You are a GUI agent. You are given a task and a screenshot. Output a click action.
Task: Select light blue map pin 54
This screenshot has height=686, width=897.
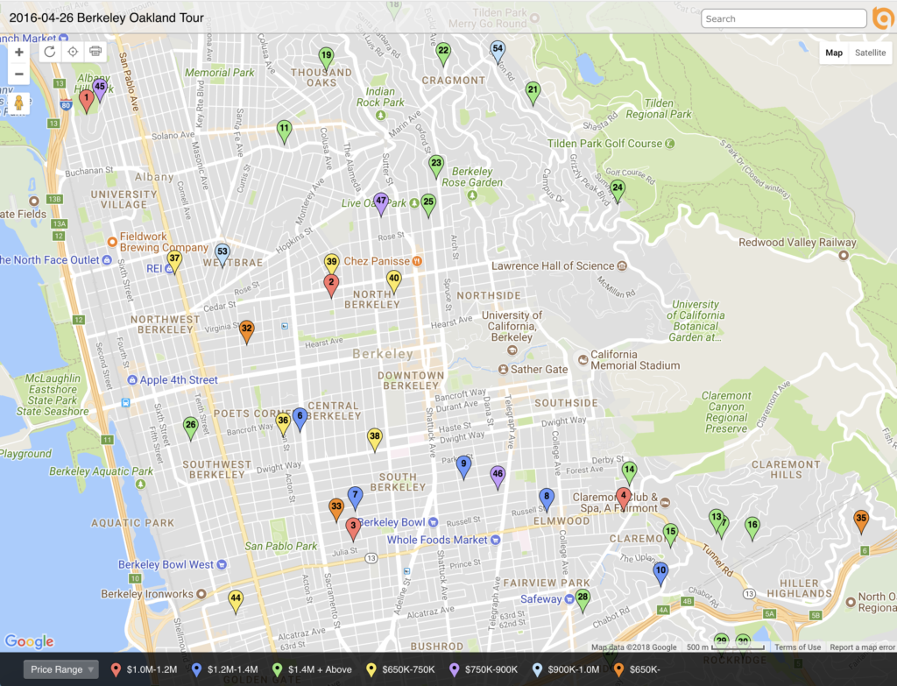(498, 52)
